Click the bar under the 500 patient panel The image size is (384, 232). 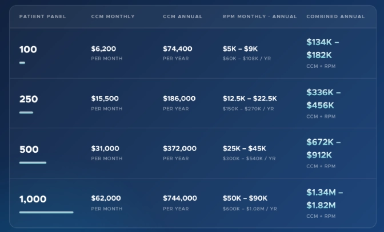(x=33, y=162)
